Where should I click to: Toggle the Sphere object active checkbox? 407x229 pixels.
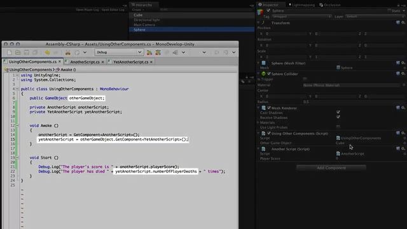tap(268, 11)
